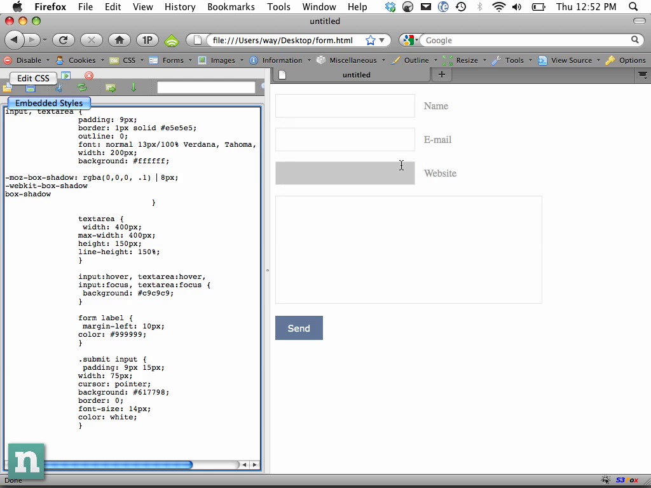651x488 pixels.
Task: Click the large message textarea
Action: (x=409, y=250)
